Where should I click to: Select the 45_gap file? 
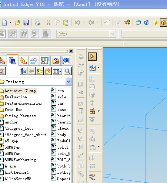(11, 141)
